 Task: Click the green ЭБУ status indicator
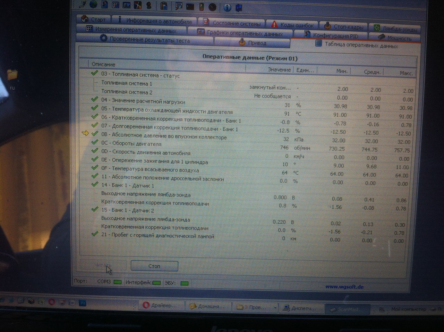click(x=185, y=283)
